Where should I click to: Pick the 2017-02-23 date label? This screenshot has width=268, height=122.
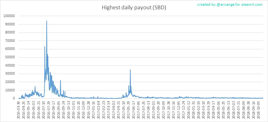tap(103, 110)
